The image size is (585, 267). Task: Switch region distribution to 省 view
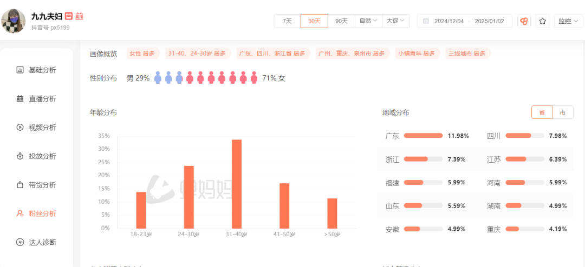pyautogui.click(x=542, y=112)
